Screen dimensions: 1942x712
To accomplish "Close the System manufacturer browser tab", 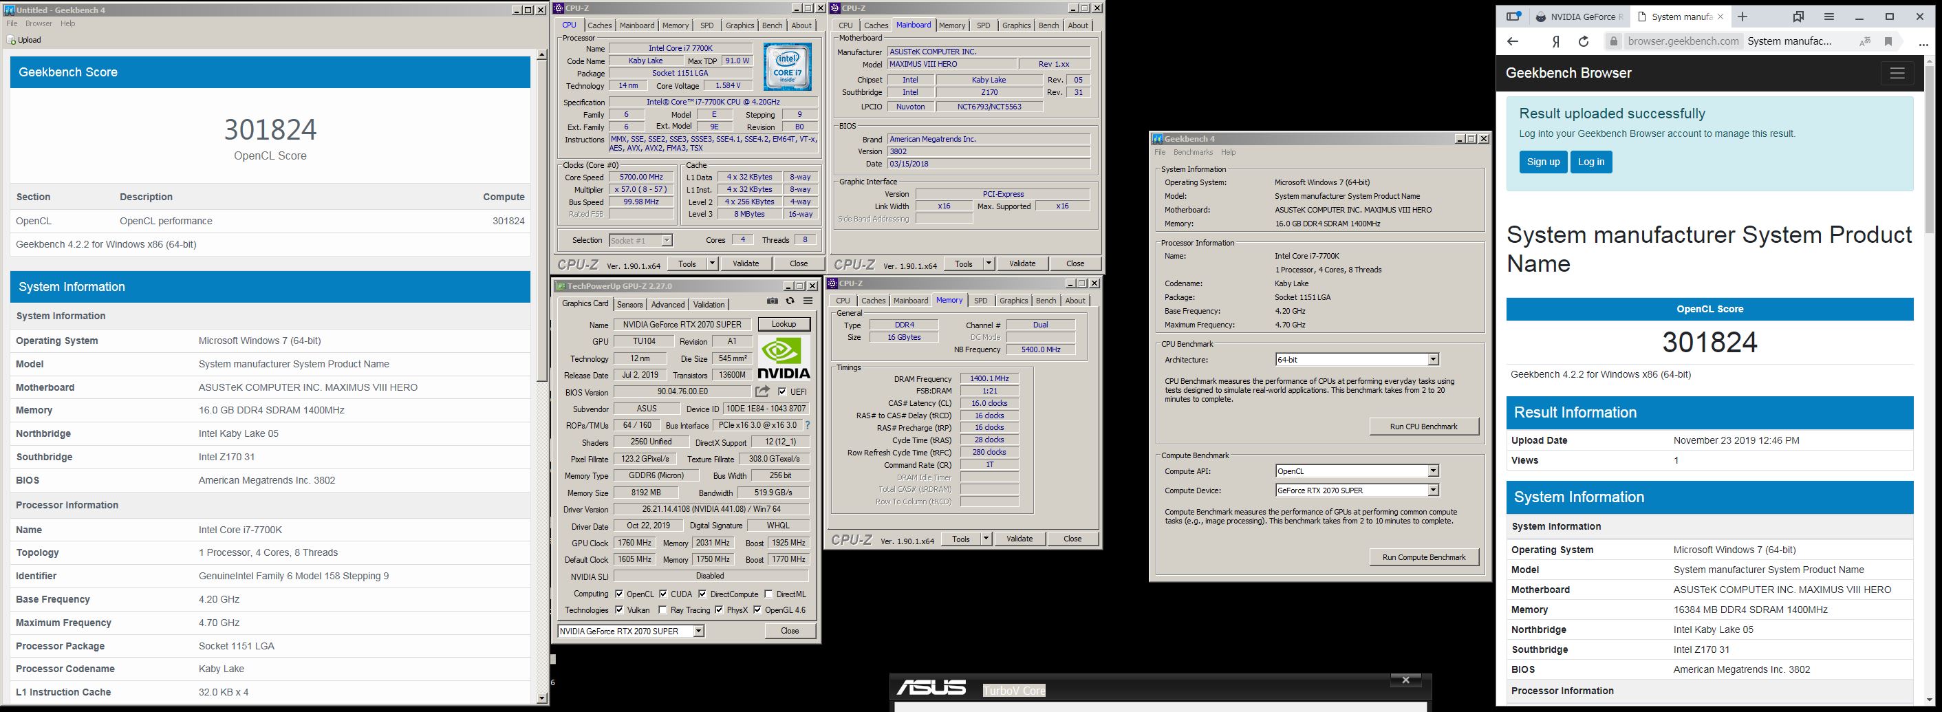I will [x=1720, y=17].
